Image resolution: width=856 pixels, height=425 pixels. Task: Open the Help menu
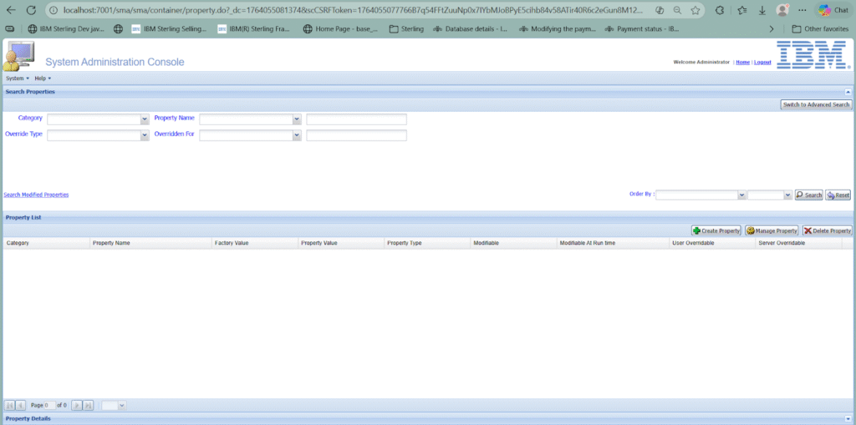point(43,78)
